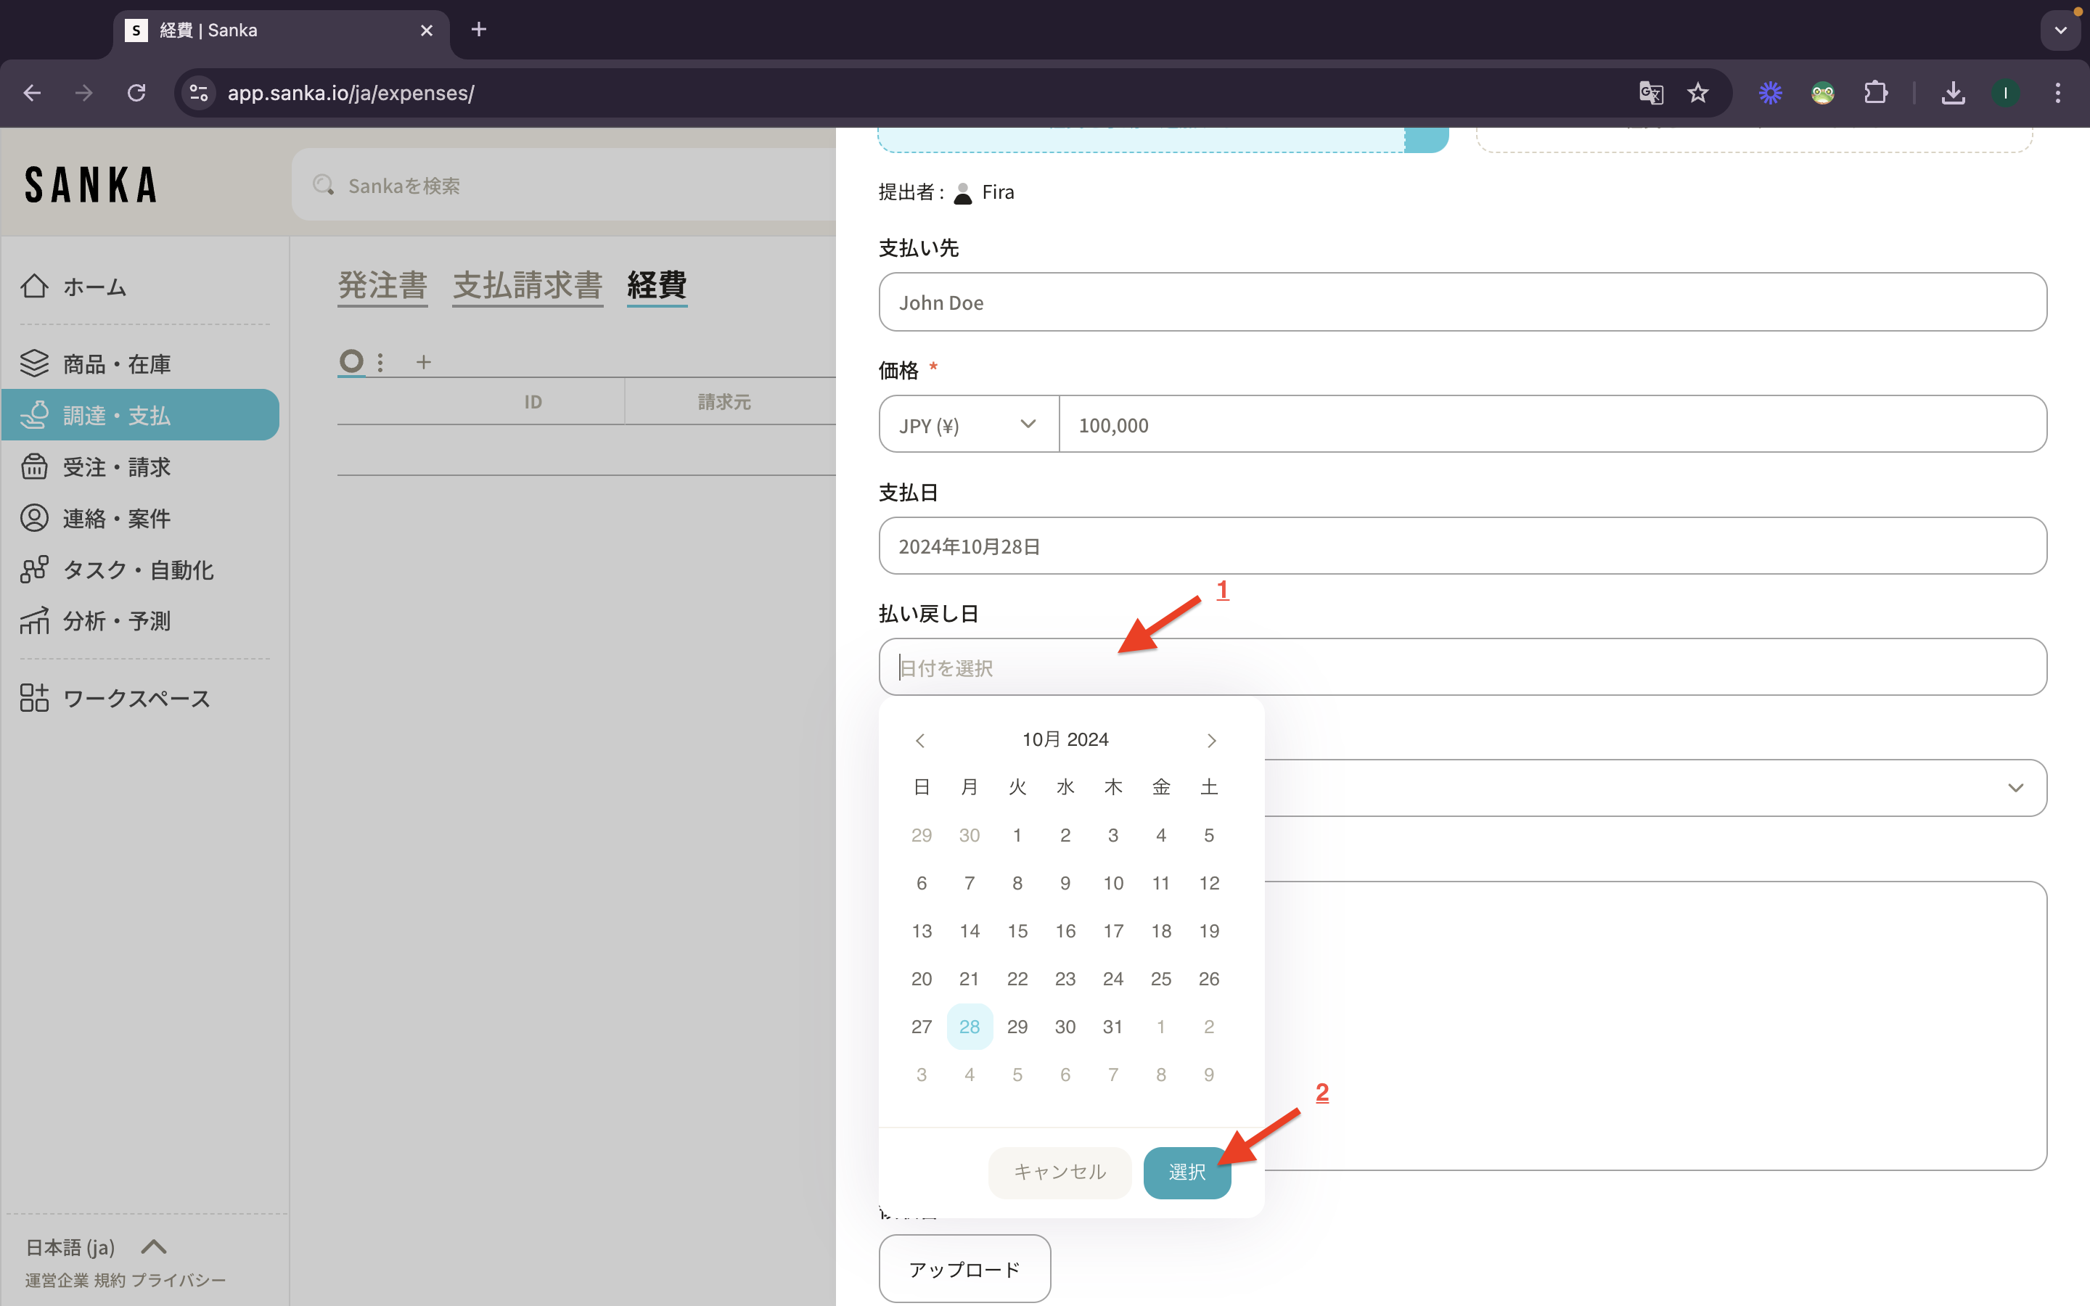Click the ワークスペース grid icon
2090x1306 pixels.
(35, 698)
